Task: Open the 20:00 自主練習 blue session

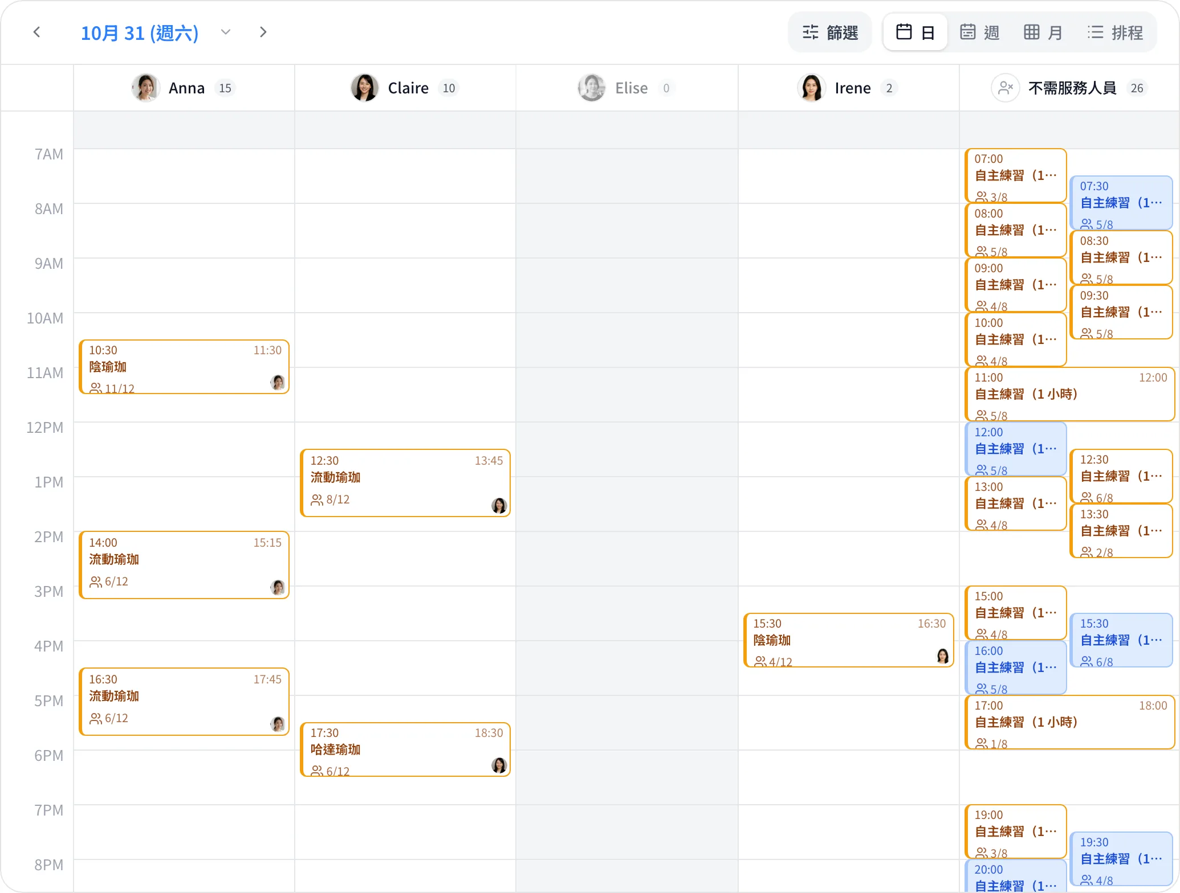Action: coord(1016,876)
